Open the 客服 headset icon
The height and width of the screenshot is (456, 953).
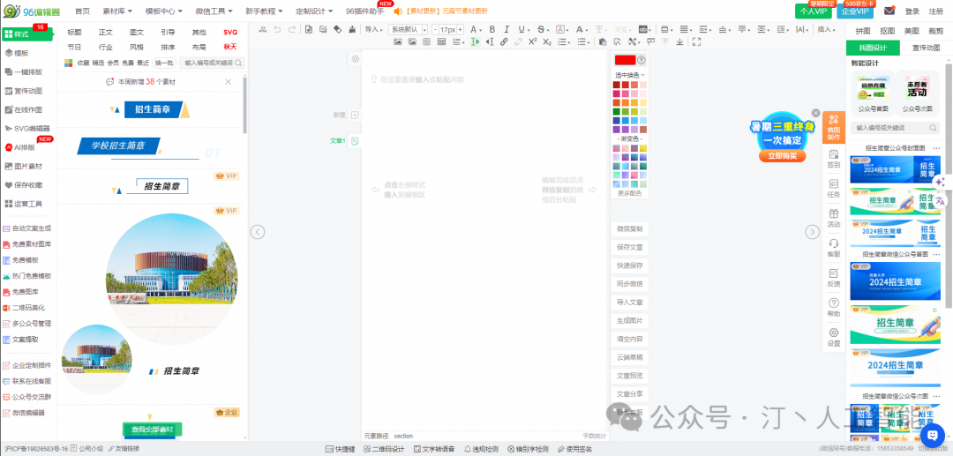coord(834,243)
